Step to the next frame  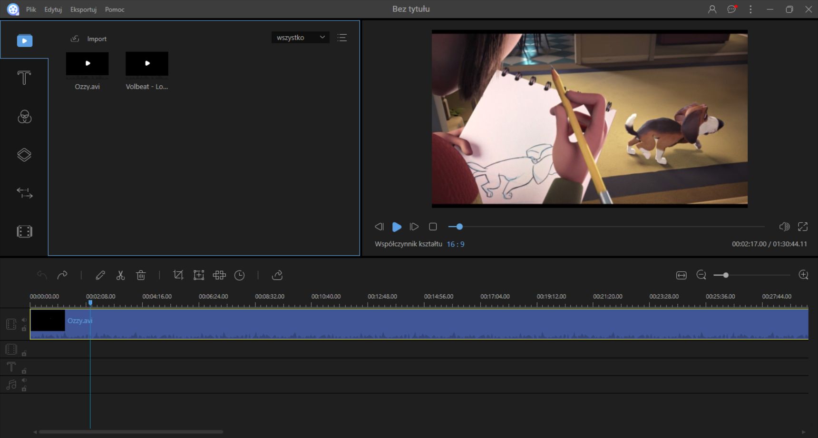(x=414, y=227)
